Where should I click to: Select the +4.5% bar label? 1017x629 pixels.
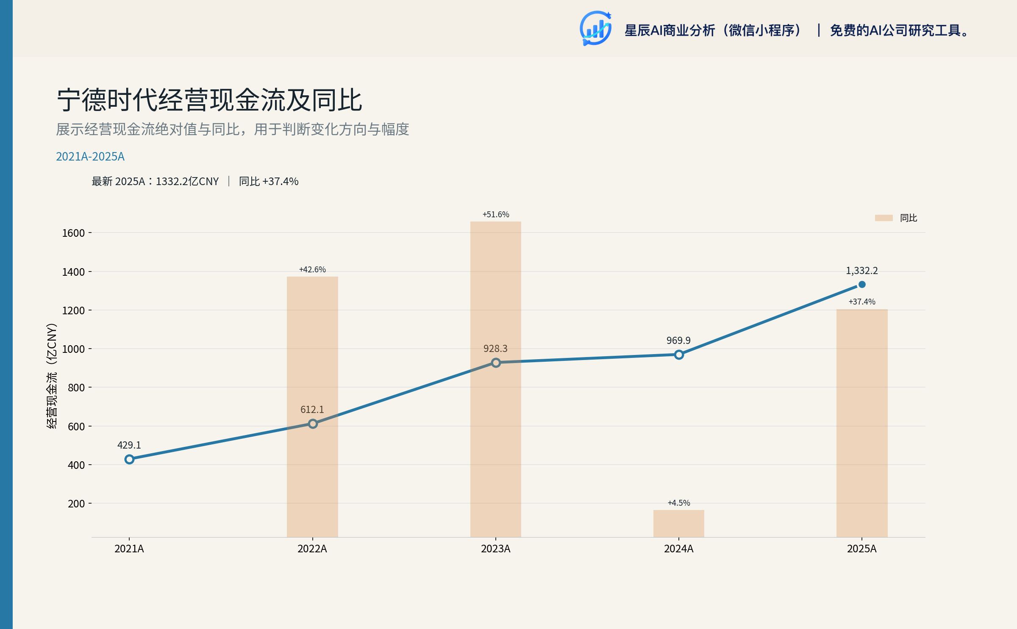tap(679, 503)
